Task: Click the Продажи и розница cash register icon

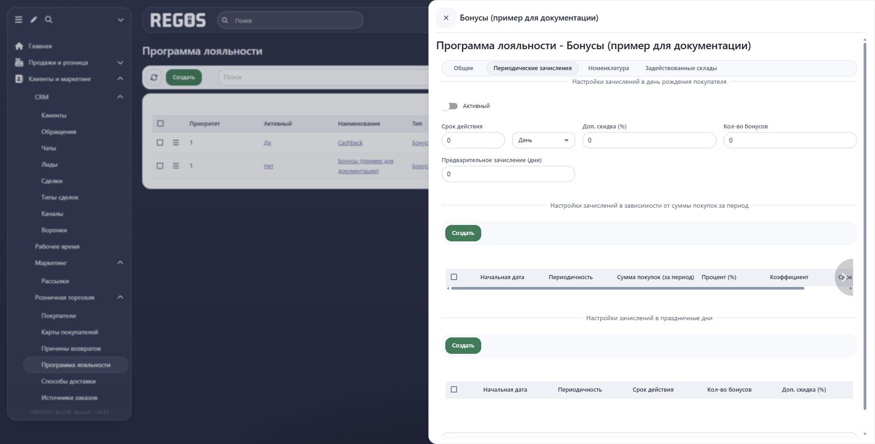Action: (19, 62)
